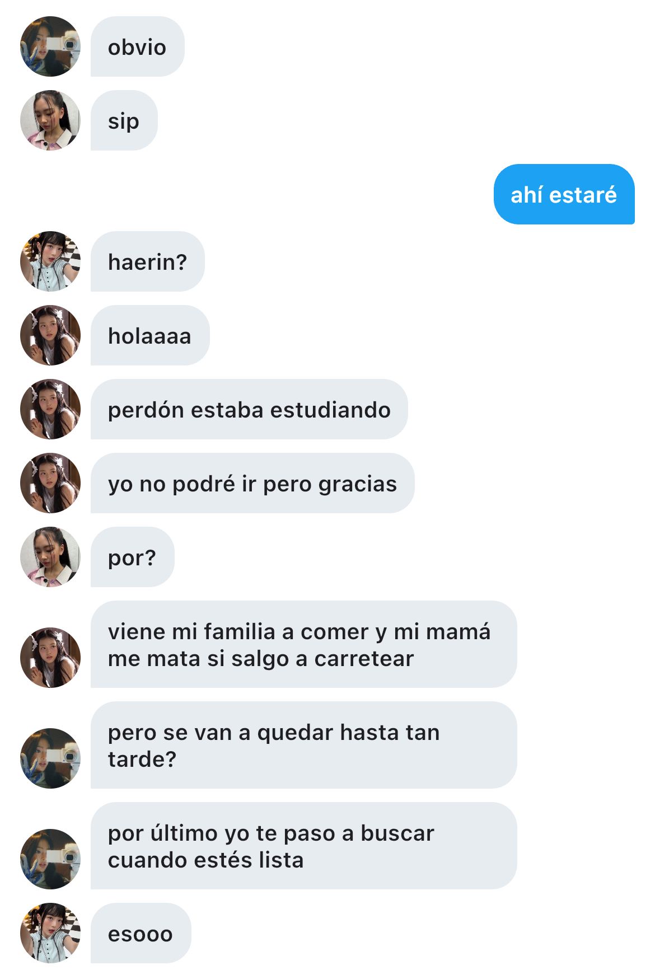Image resolution: width=655 pixels, height=970 pixels.
Task: Click the 'por último yo te paso a buscar' message
Action: tap(304, 846)
